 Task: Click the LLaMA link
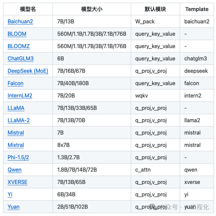[16, 108]
